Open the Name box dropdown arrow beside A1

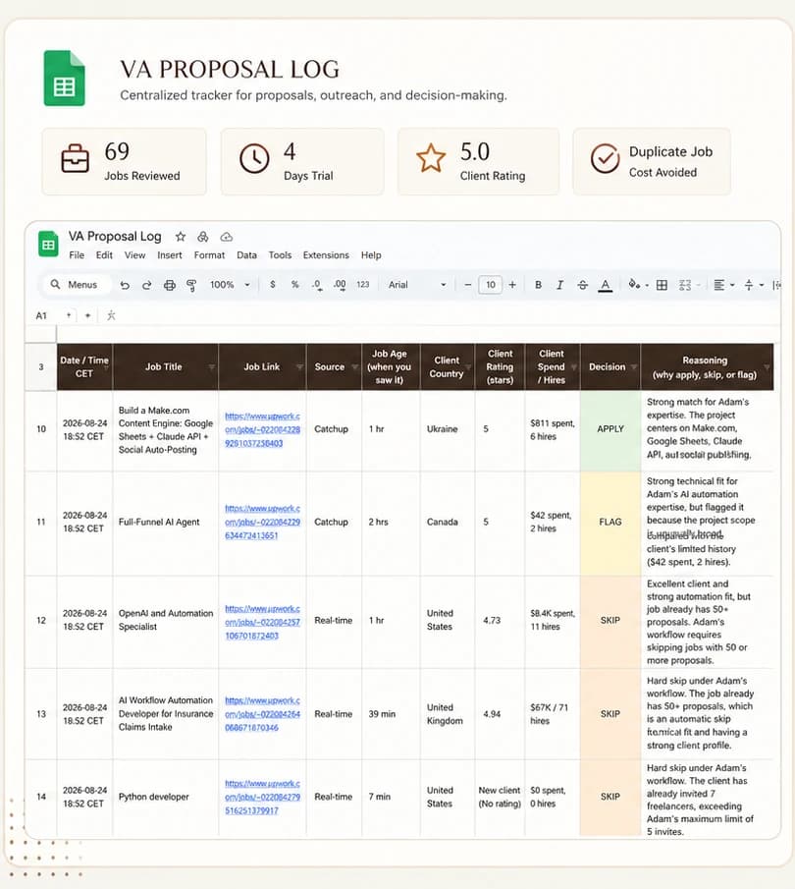click(x=69, y=315)
